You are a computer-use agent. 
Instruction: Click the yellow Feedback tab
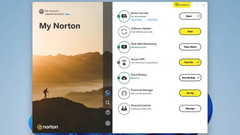pyautogui.click(x=182, y=5)
